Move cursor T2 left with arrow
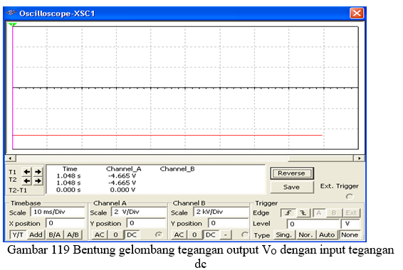Image resolution: width=403 pixels, height=270 pixels. tap(27, 181)
